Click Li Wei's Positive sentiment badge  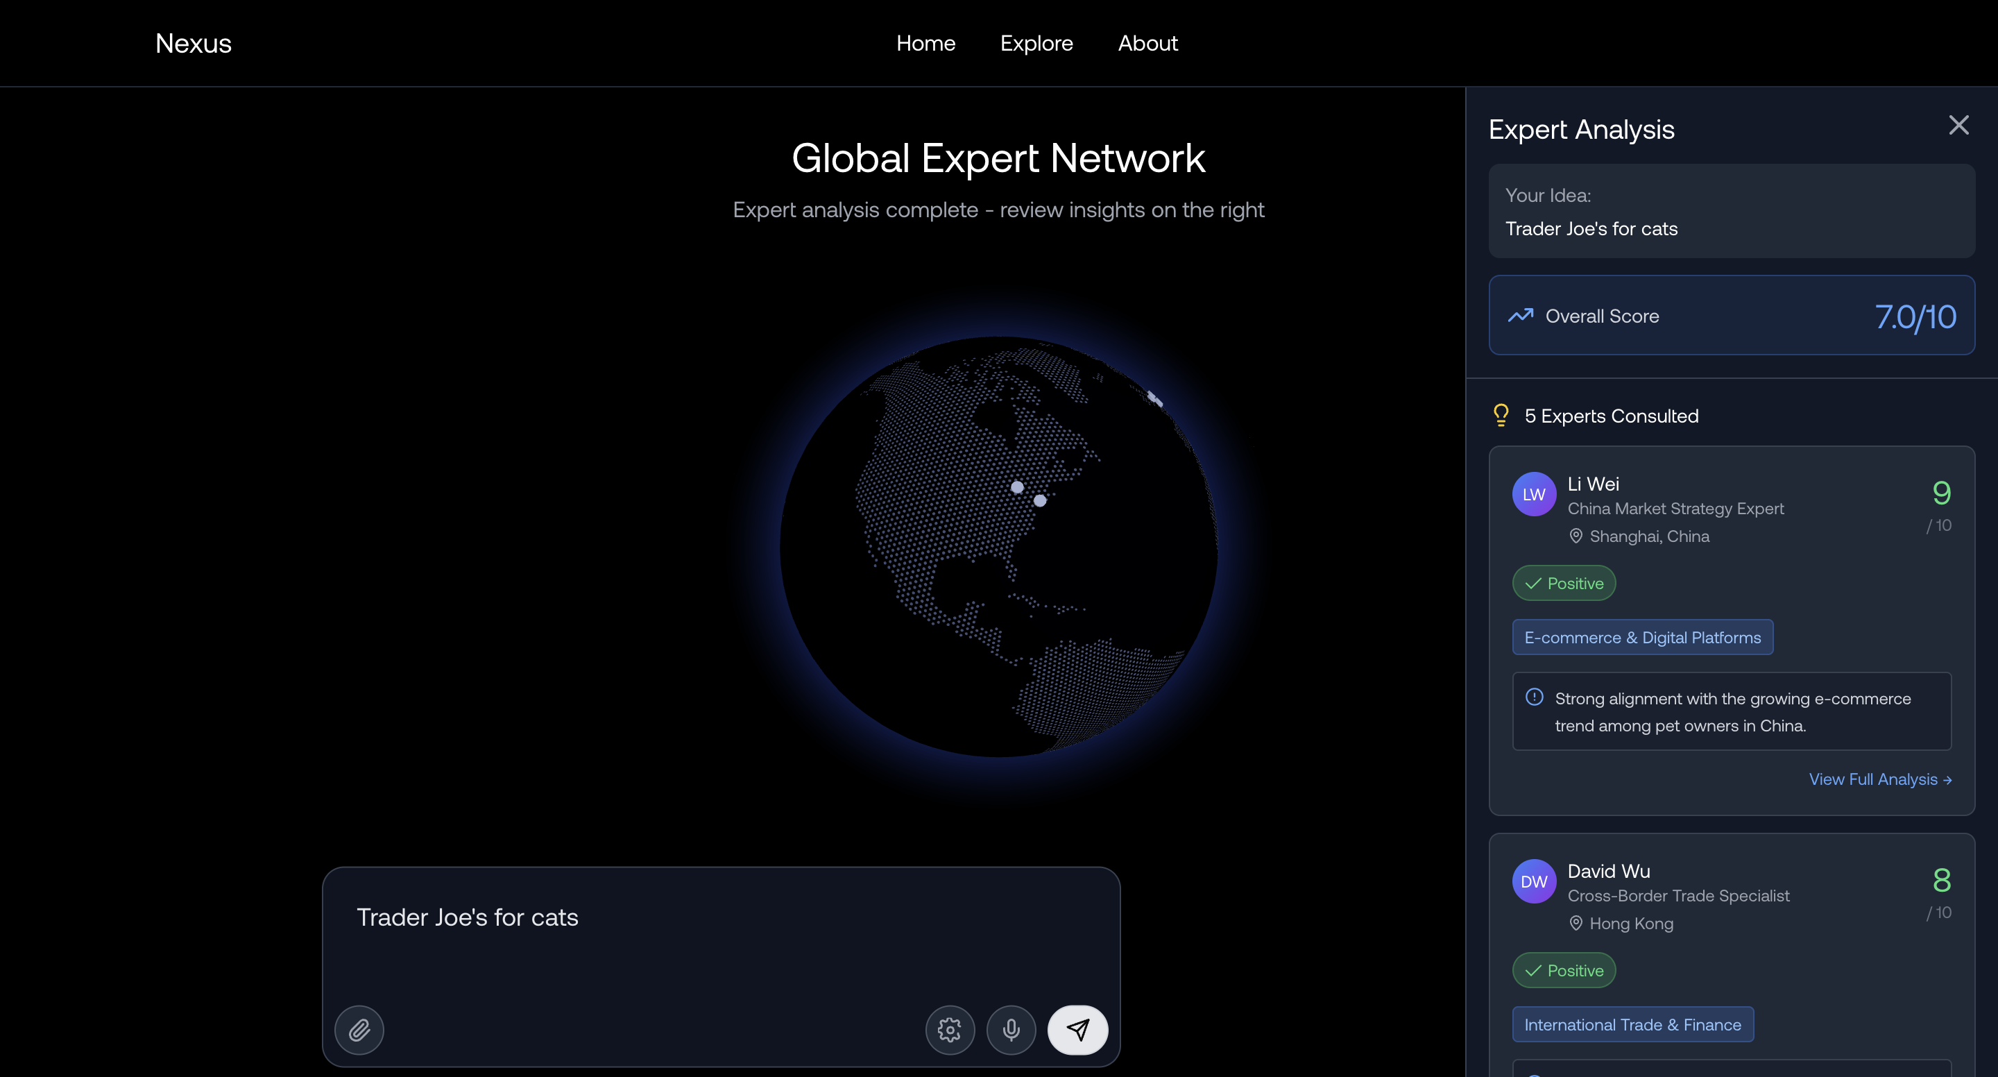1564,583
